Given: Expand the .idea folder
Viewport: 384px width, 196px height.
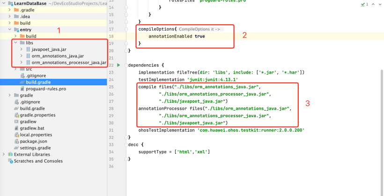Looking at the screenshot, I should pos(9,16).
